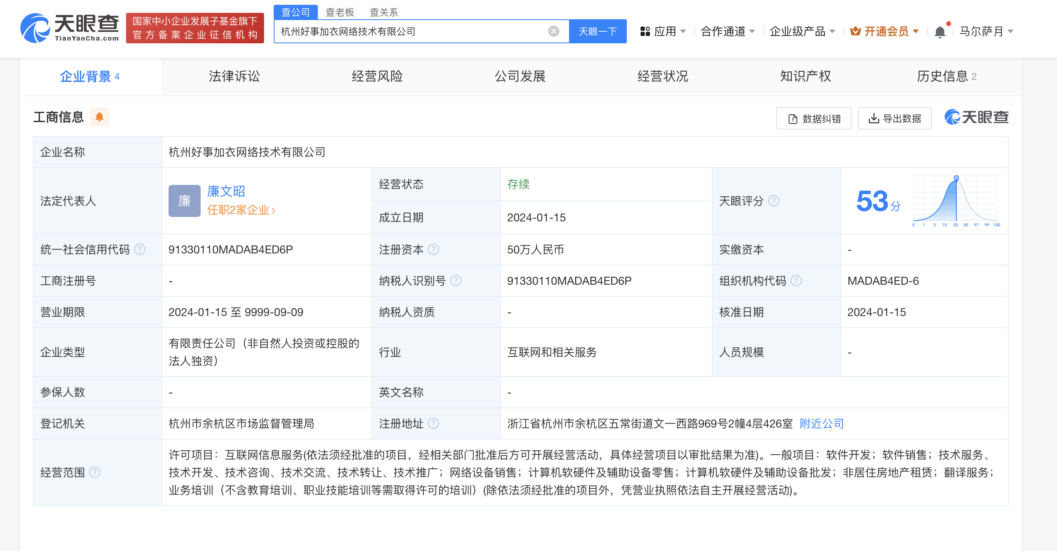Click the 50万人民币 capital value
This screenshot has height=551, width=1057.
pos(535,249)
